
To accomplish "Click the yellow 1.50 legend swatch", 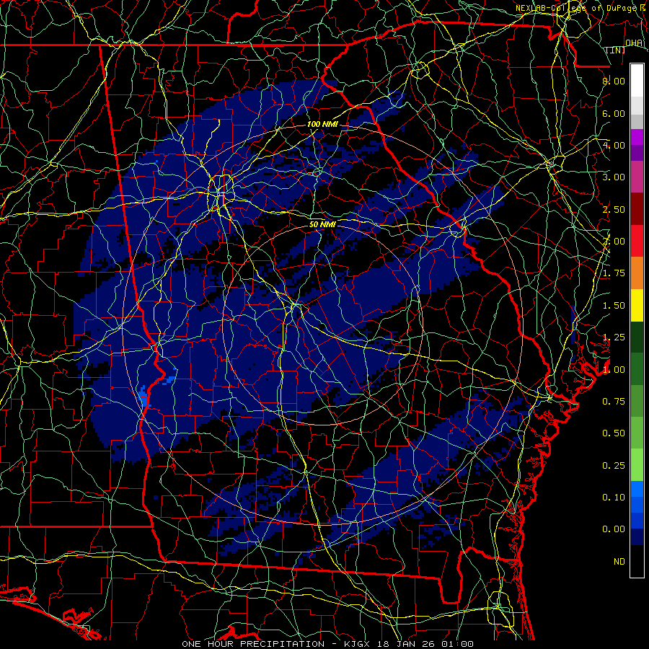I will tap(637, 305).
